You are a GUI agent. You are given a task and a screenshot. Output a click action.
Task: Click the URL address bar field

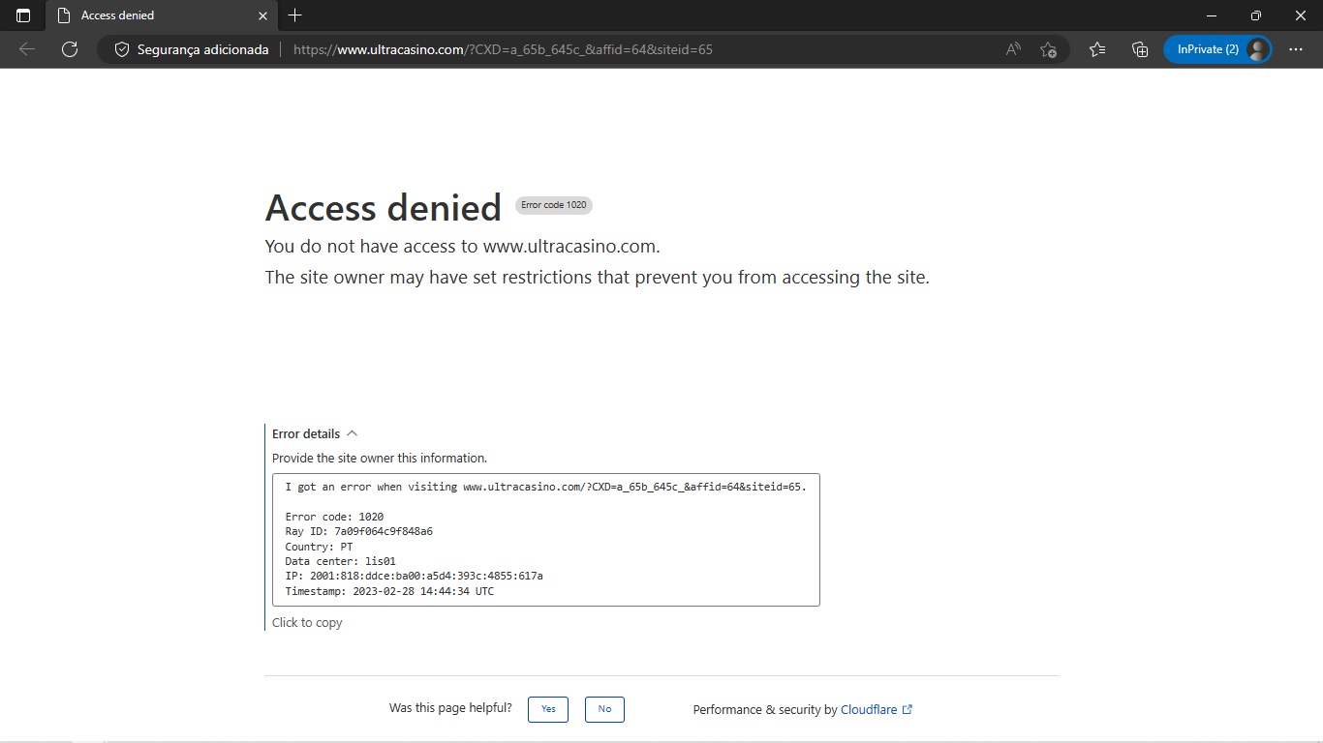pyautogui.click(x=639, y=49)
